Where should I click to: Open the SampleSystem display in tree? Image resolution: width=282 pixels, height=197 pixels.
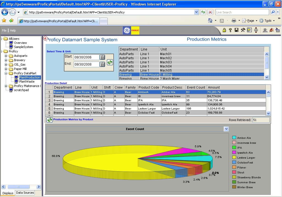[x=24, y=47]
